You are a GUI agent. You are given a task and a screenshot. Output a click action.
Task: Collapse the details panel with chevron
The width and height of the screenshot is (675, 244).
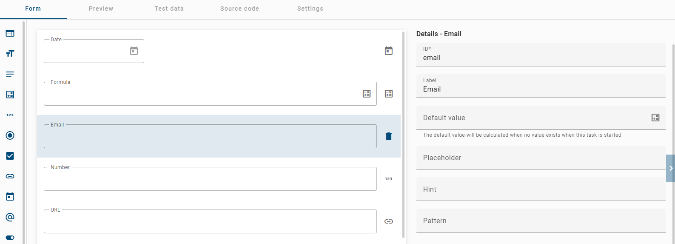click(x=671, y=168)
